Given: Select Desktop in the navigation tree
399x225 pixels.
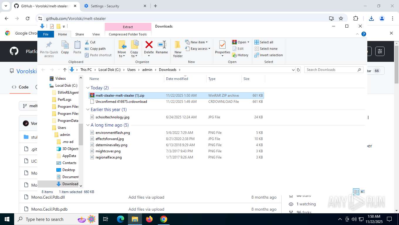Looking at the screenshot, I should click(x=69, y=170).
